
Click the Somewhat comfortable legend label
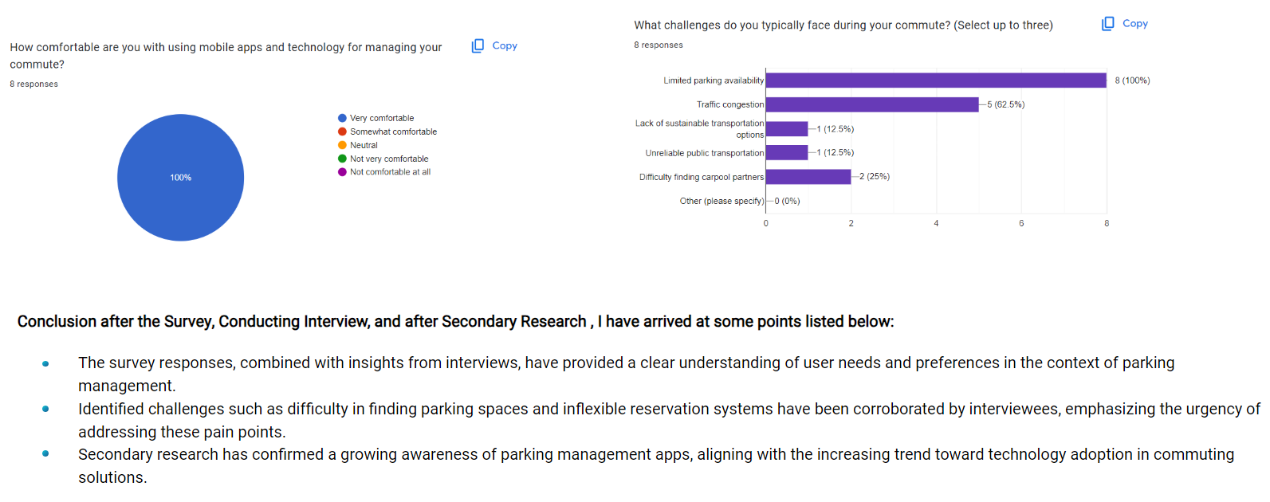(x=393, y=131)
